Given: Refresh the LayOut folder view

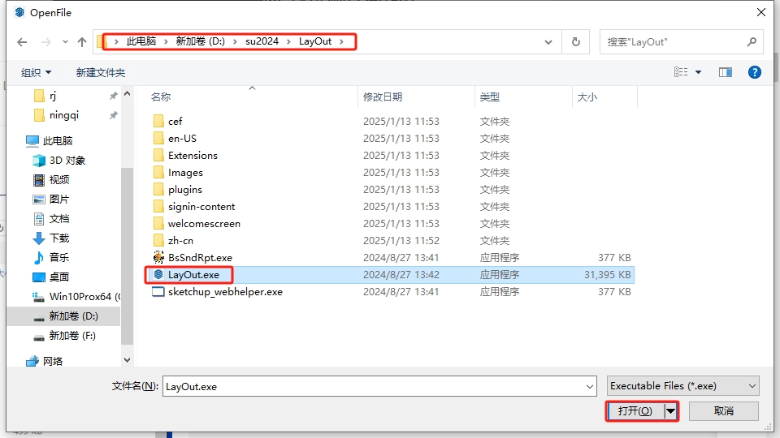Looking at the screenshot, I should (x=575, y=41).
